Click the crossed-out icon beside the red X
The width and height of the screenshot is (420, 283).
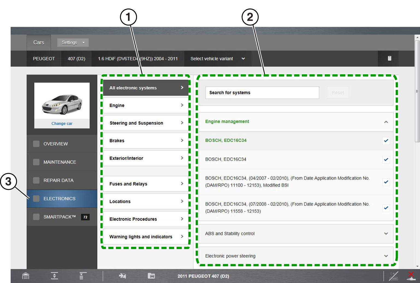(393, 276)
